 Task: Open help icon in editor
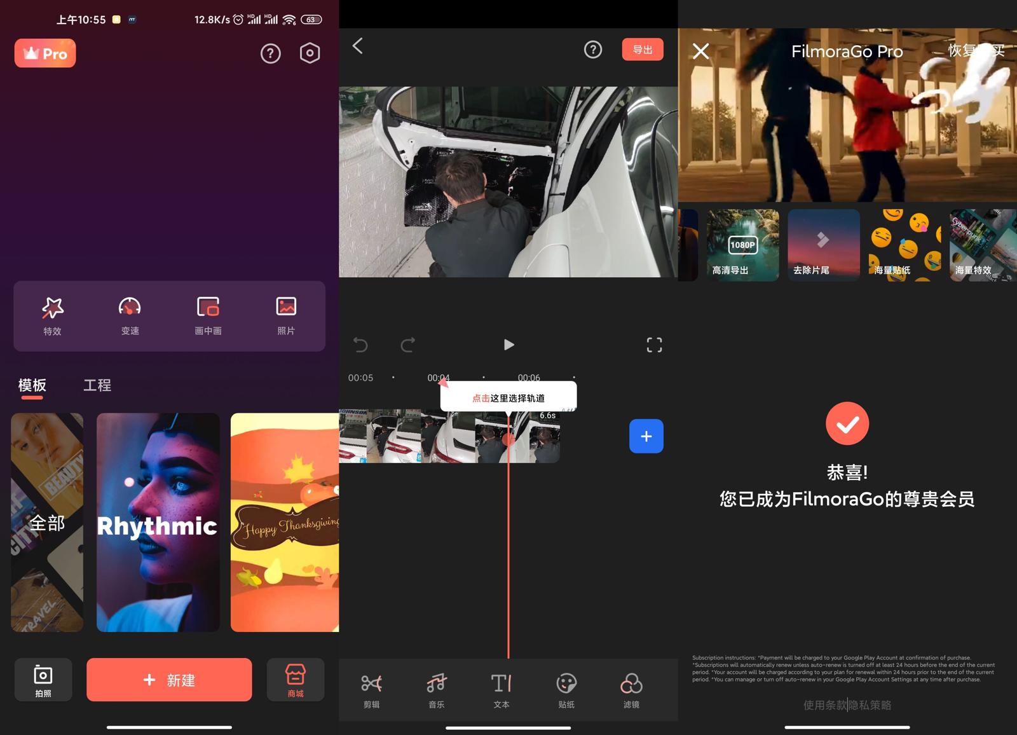pos(593,50)
